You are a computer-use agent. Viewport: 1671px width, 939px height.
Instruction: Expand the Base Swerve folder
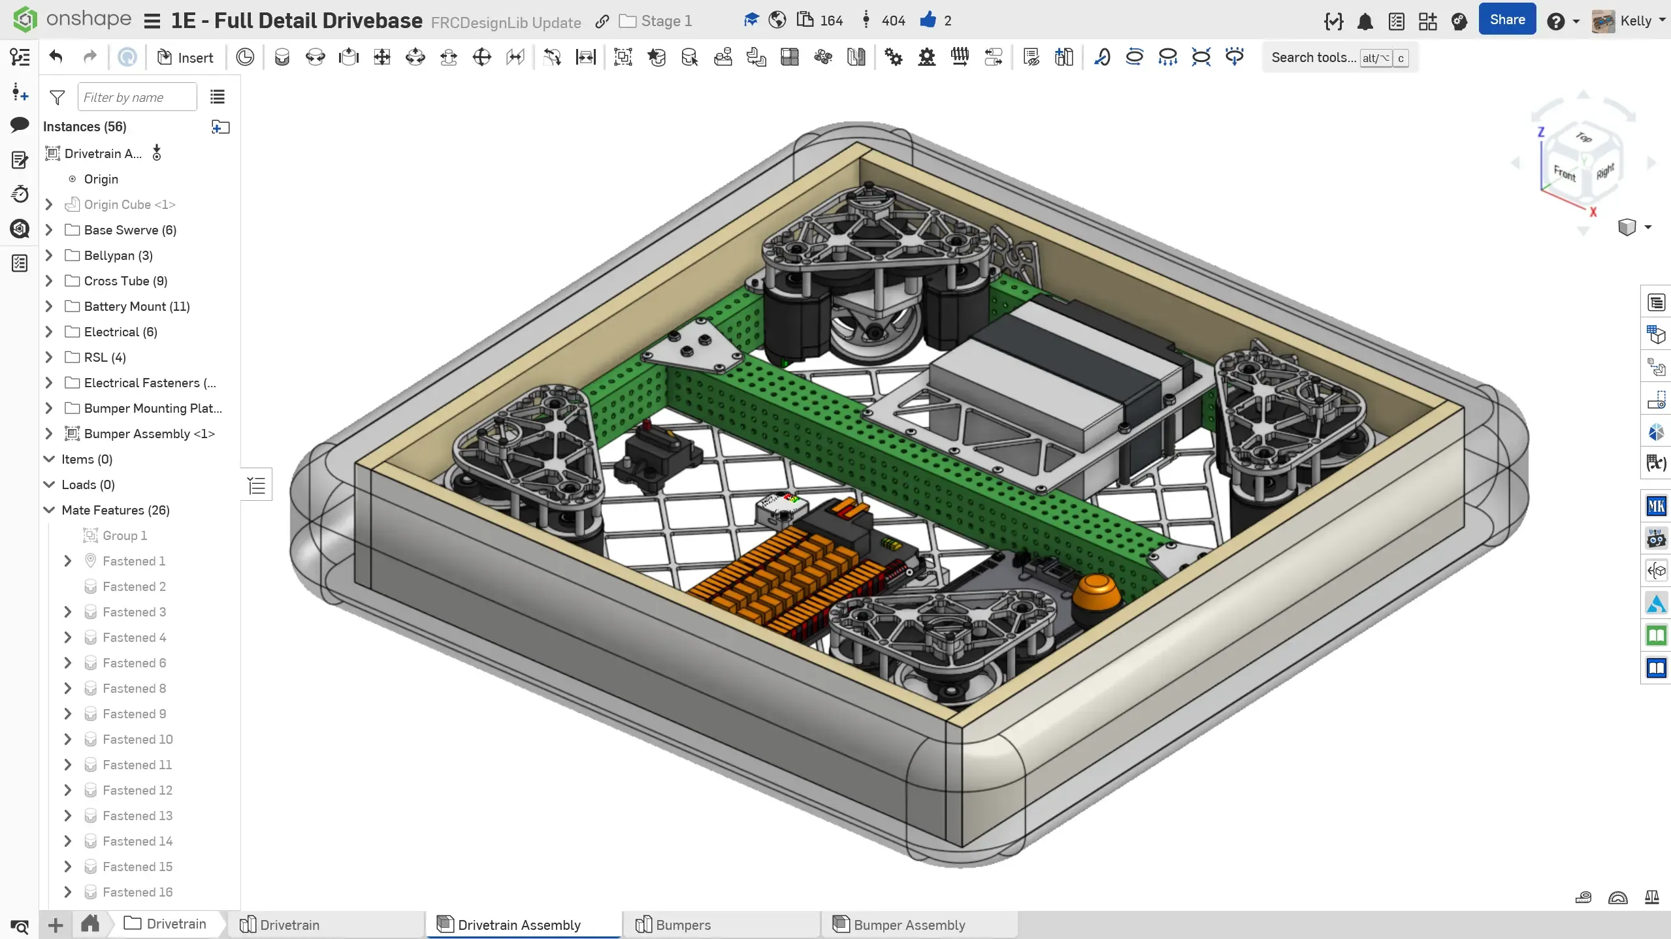pos(49,230)
